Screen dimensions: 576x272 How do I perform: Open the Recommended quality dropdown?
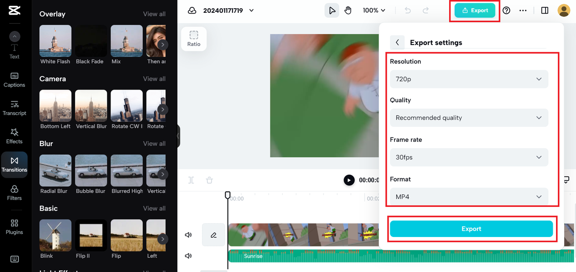tap(469, 118)
